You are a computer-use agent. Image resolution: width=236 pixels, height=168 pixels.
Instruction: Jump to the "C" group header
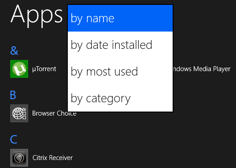pos(13,140)
